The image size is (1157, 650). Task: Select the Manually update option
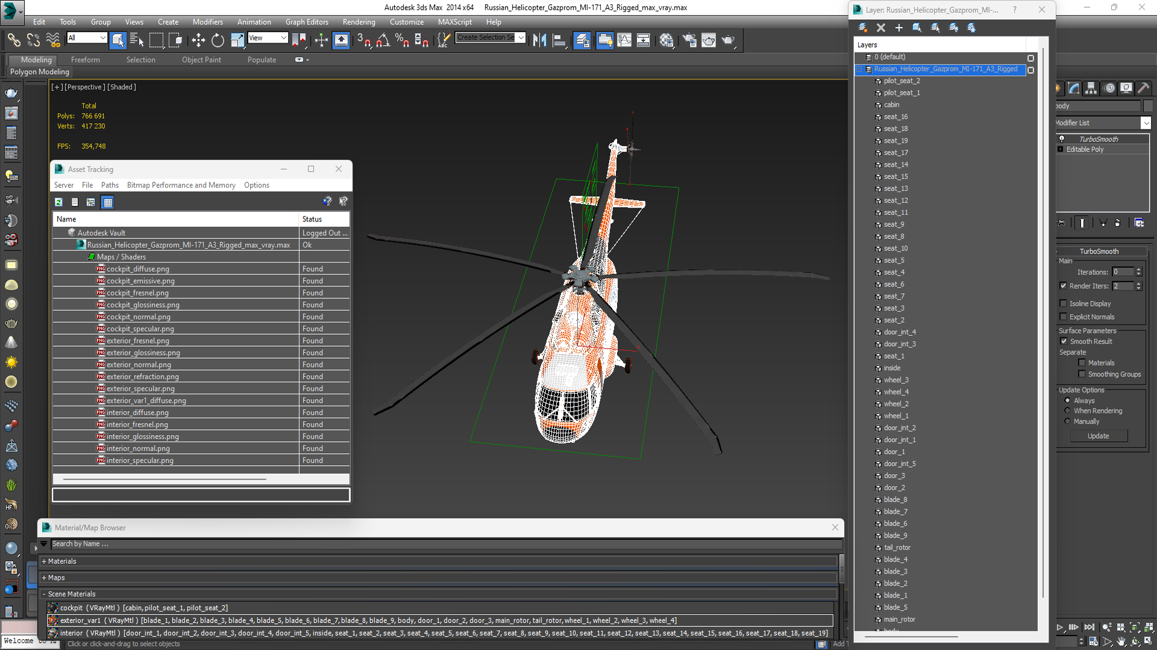(x=1067, y=421)
